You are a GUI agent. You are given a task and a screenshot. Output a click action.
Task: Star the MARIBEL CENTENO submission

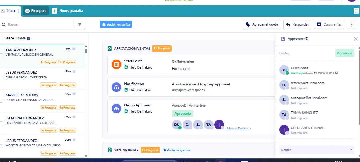tap(74, 94)
